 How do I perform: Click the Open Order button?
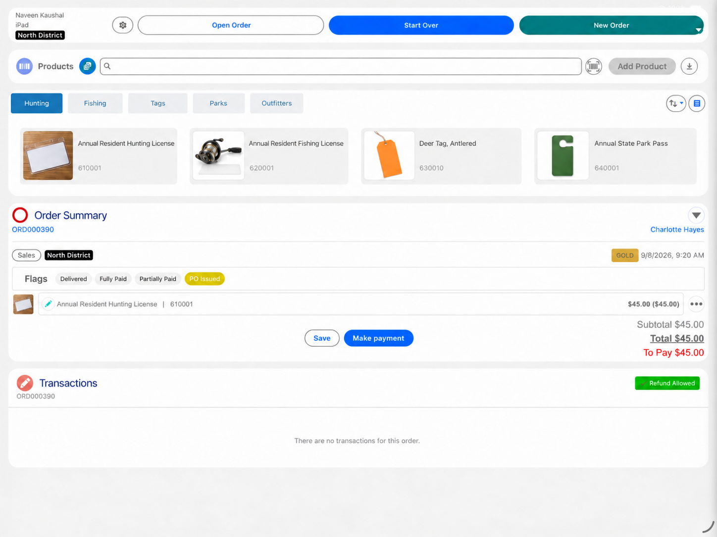click(x=231, y=25)
